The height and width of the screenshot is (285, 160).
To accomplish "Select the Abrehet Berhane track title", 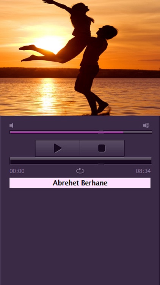I will 80,183.
